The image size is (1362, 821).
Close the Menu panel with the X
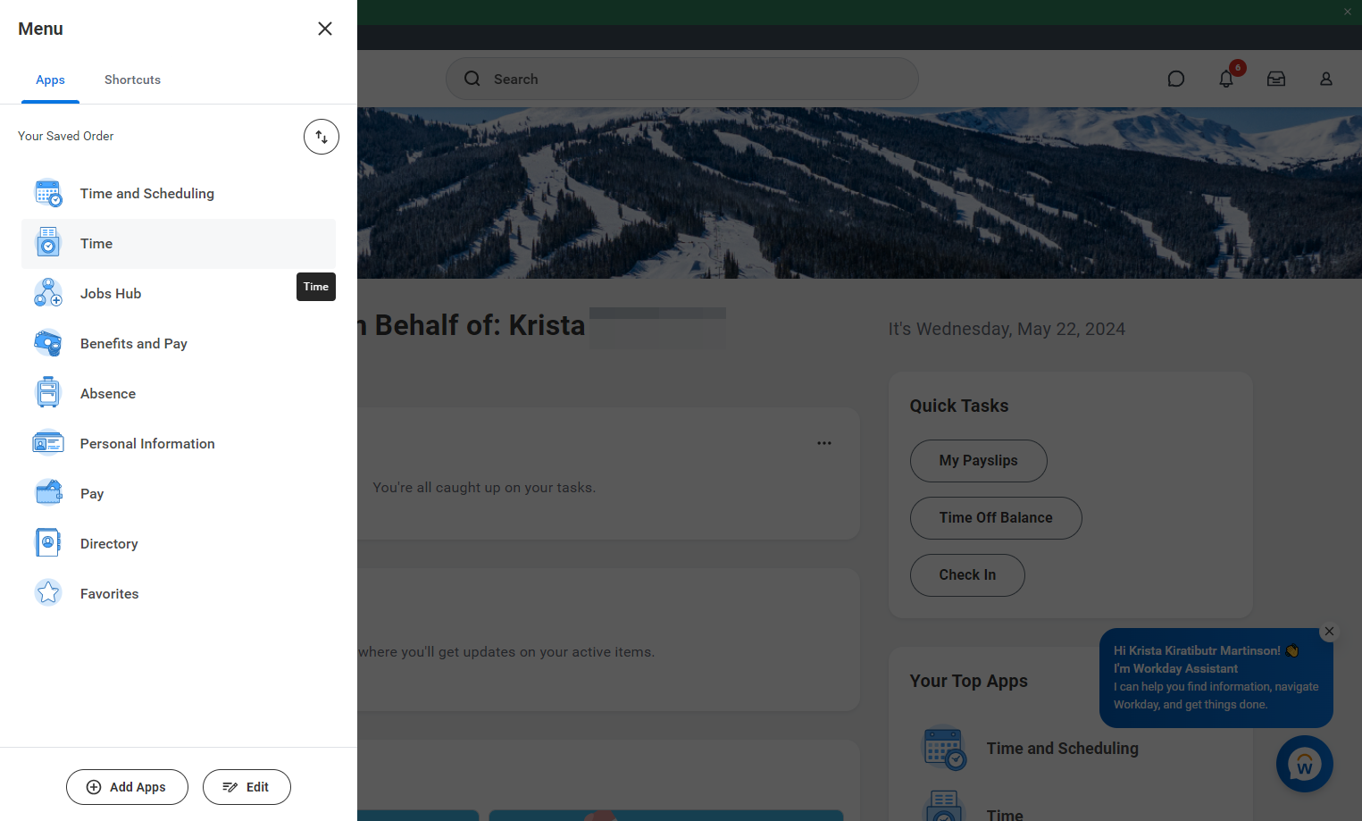[x=325, y=29]
